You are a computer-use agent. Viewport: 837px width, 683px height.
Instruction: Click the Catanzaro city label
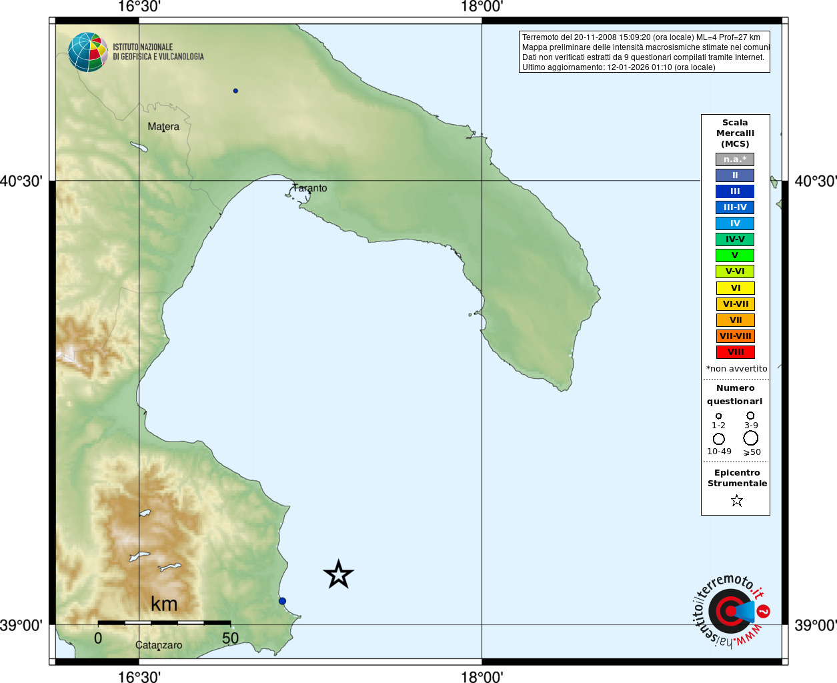pos(159,645)
